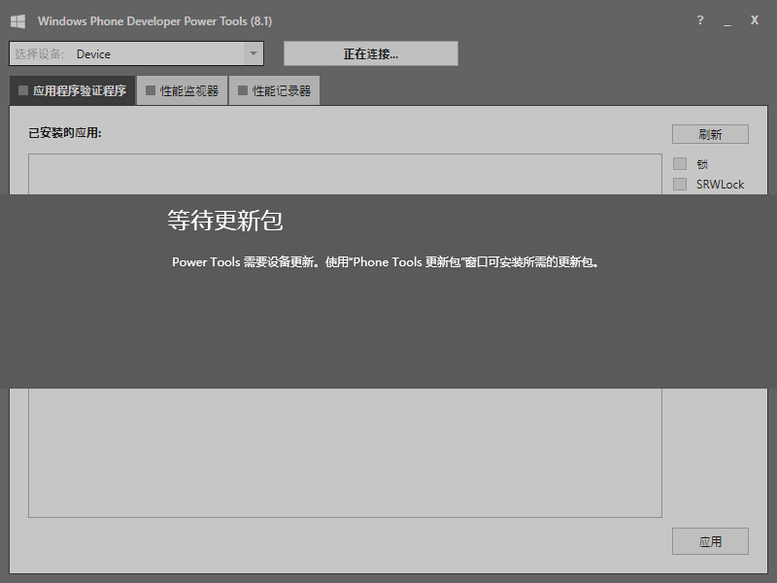This screenshot has height=583, width=777.
Task: Open the help question mark button
Action: point(699,20)
